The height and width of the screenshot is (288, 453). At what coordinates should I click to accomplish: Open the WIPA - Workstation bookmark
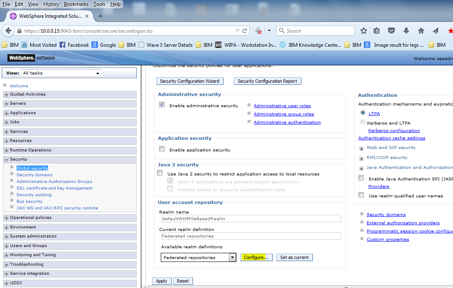point(246,45)
